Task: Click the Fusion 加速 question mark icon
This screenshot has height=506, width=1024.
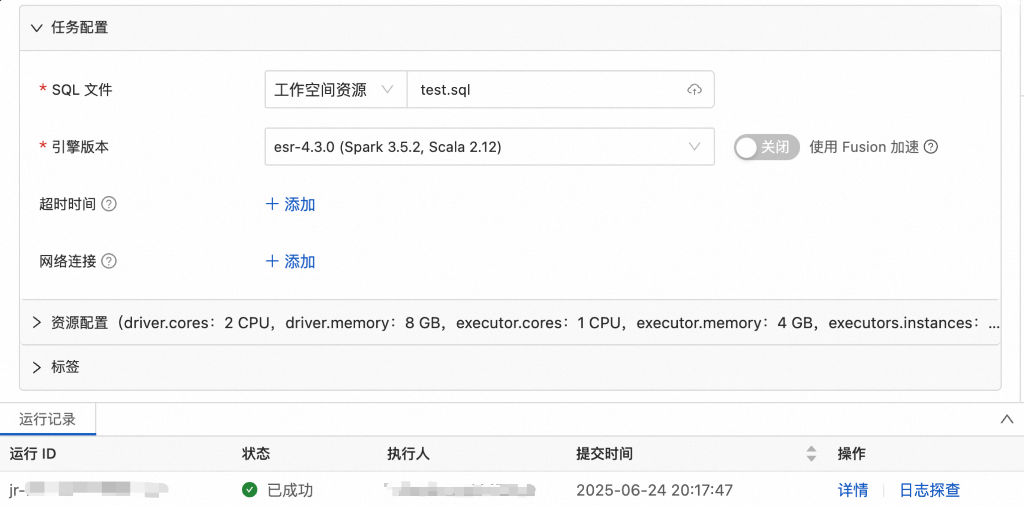Action: click(931, 147)
